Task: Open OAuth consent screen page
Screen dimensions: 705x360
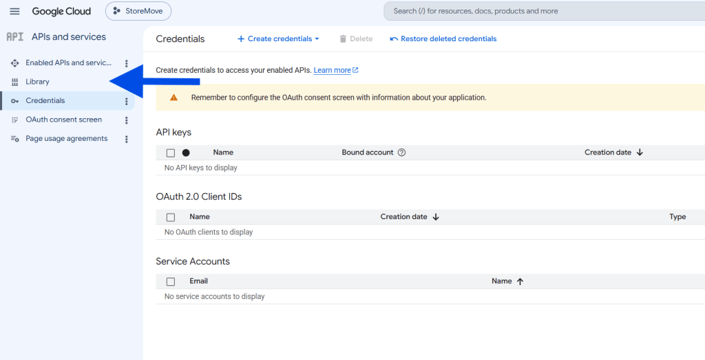Action: click(64, 120)
